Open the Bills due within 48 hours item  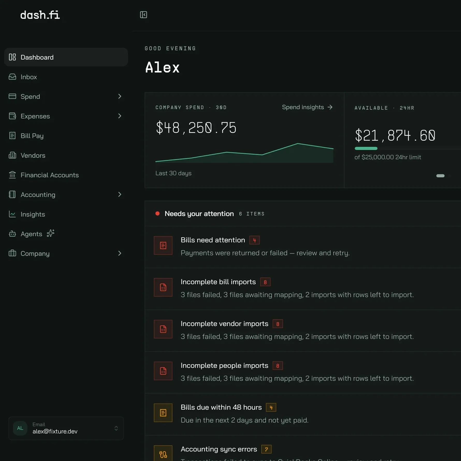point(303,414)
